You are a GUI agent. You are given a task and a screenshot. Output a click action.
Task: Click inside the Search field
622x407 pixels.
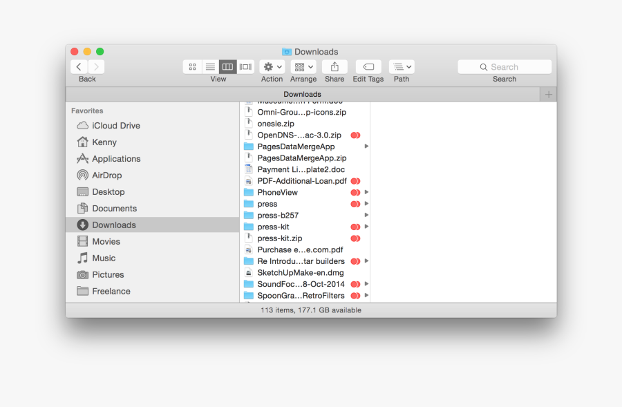coord(505,66)
